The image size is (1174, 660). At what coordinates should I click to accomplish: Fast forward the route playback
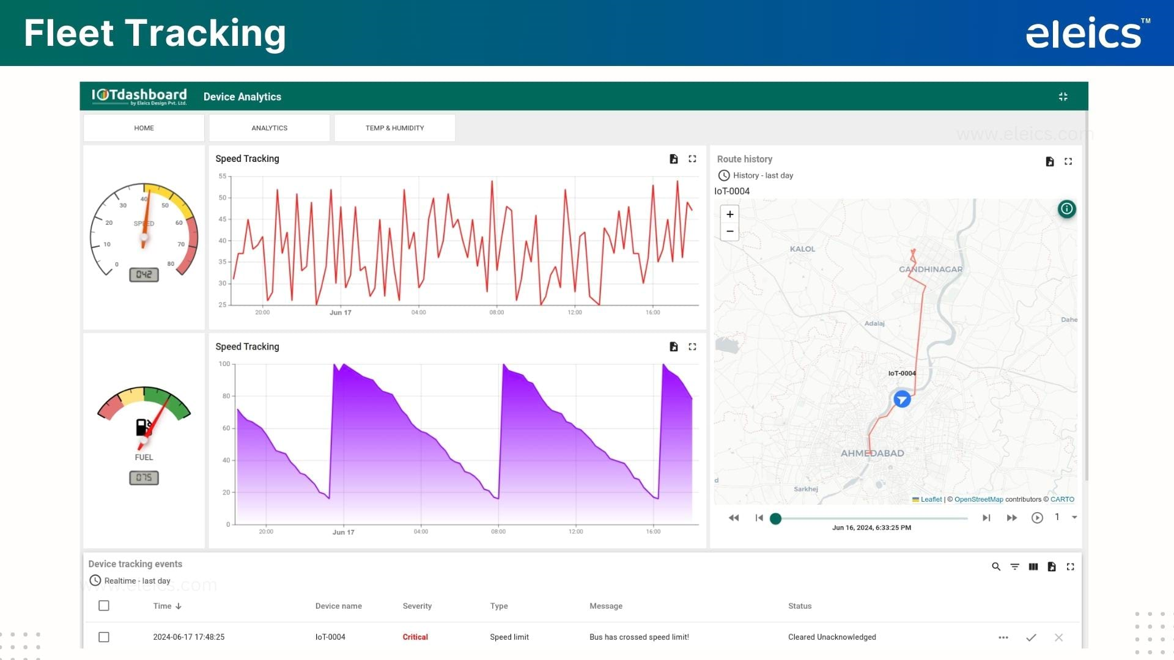[1012, 518]
